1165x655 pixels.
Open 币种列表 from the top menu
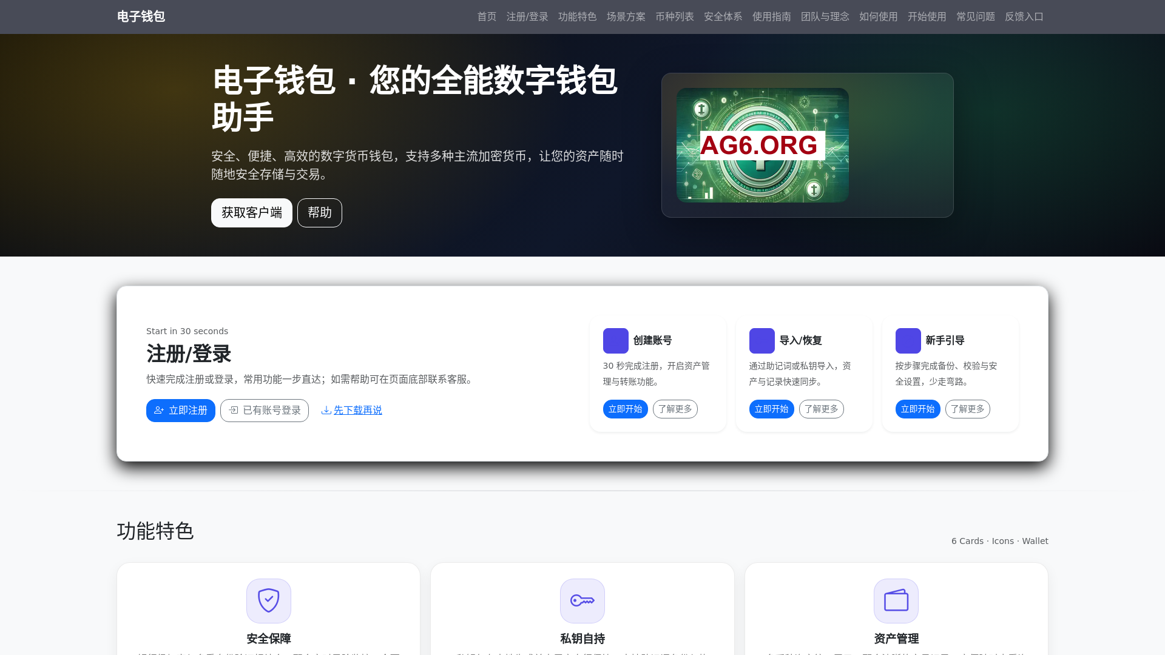click(x=675, y=16)
